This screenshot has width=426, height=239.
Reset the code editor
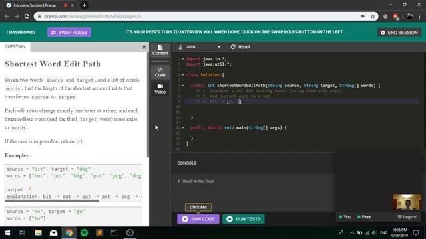(x=240, y=47)
